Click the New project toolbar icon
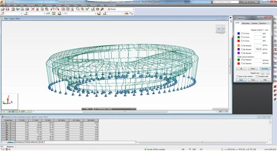277x151 pixels. [3, 9]
